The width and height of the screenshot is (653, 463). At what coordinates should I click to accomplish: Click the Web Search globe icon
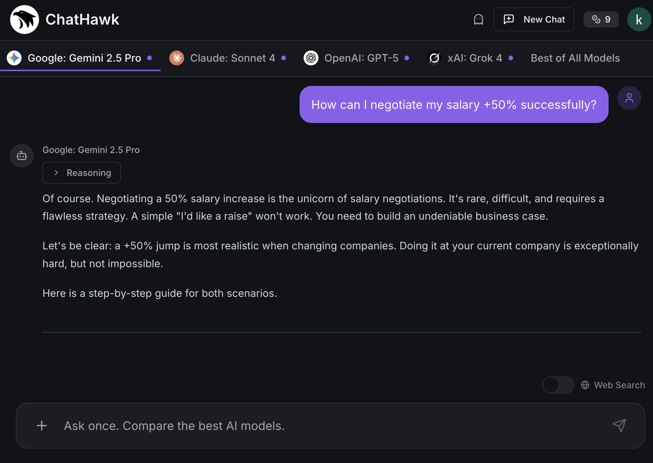pyautogui.click(x=585, y=385)
